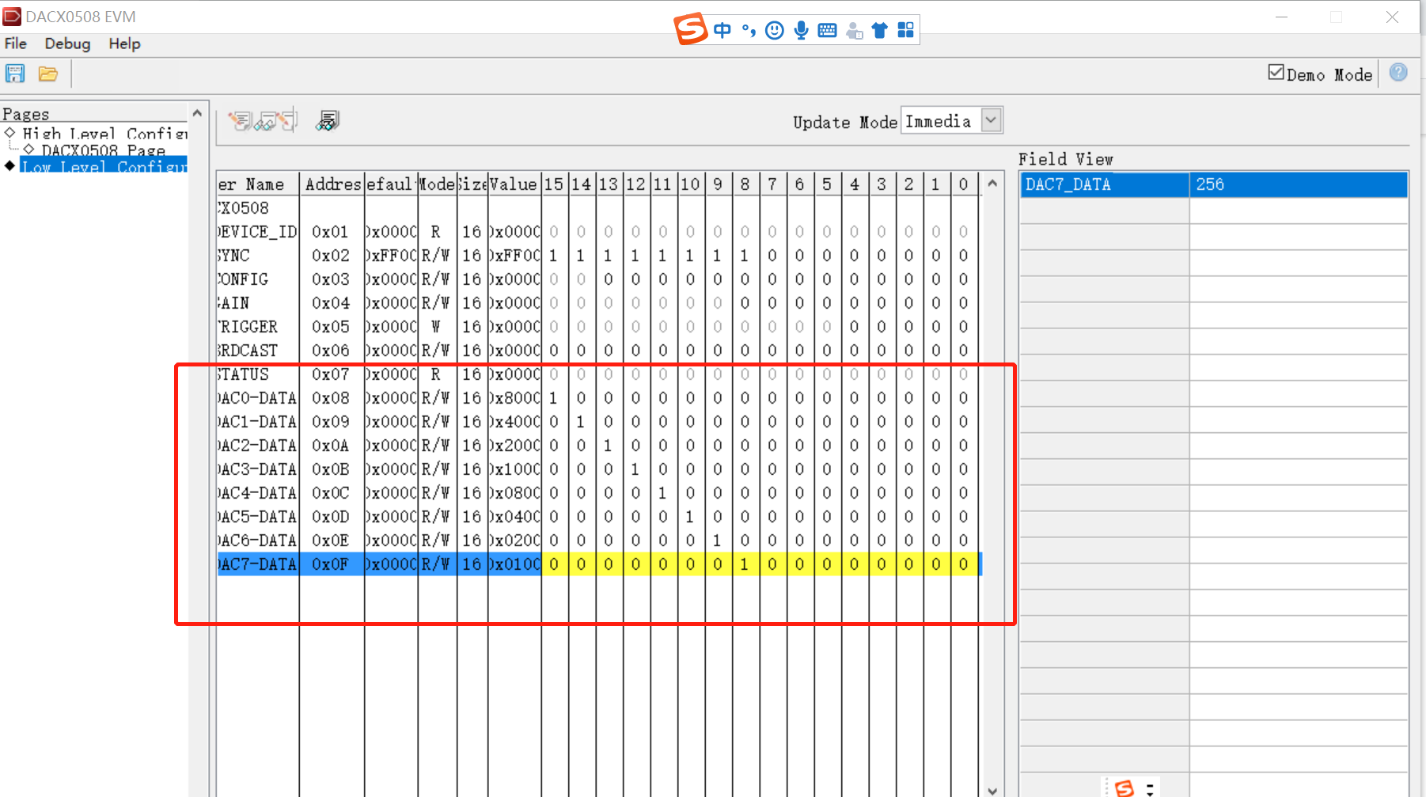The width and height of the screenshot is (1426, 797).
Task: Toggle bit 7 of SYNC register
Action: [772, 256]
